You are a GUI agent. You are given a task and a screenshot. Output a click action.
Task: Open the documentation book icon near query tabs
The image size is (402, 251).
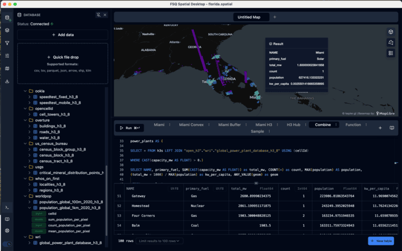click(x=392, y=128)
